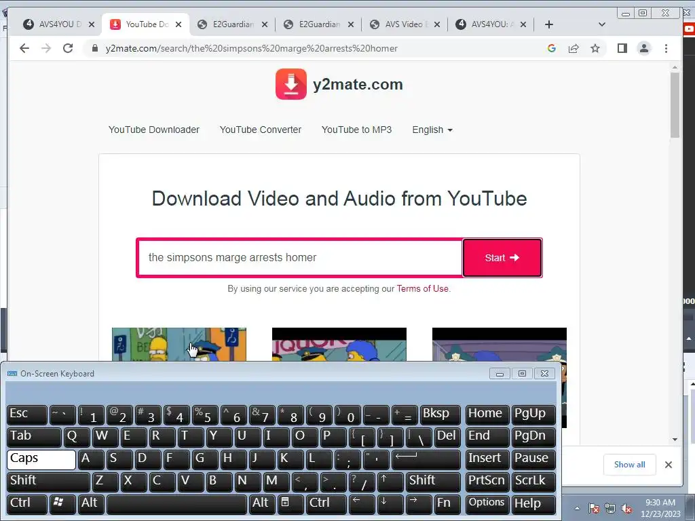Click the up arrow key on keyboard
This screenshot has width=695, height=521.
(x=390, y=482)
